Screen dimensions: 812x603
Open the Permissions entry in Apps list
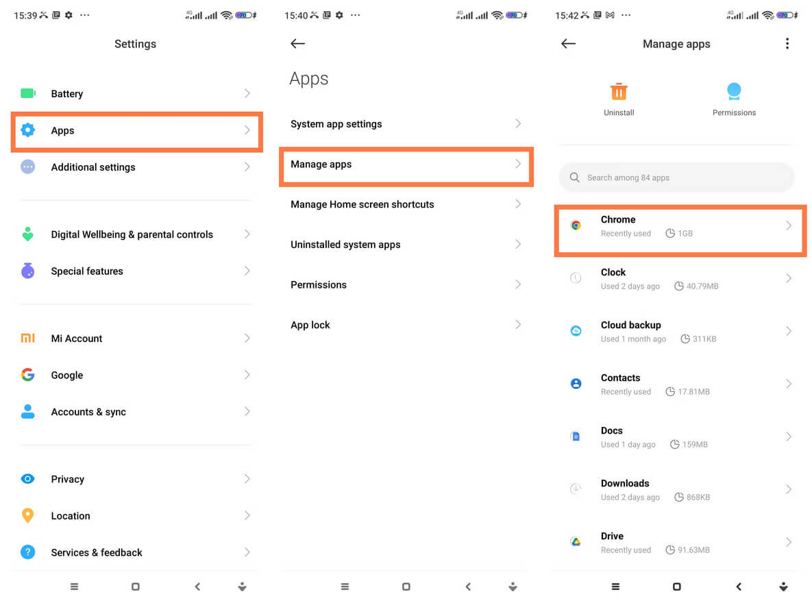[x=406, y=284]
